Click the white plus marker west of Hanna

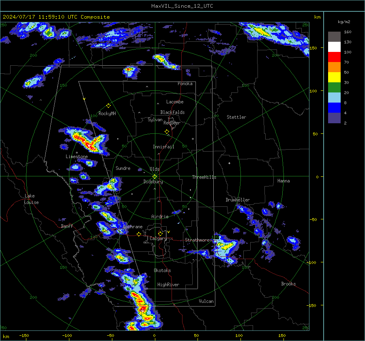(x=229, y=163)
